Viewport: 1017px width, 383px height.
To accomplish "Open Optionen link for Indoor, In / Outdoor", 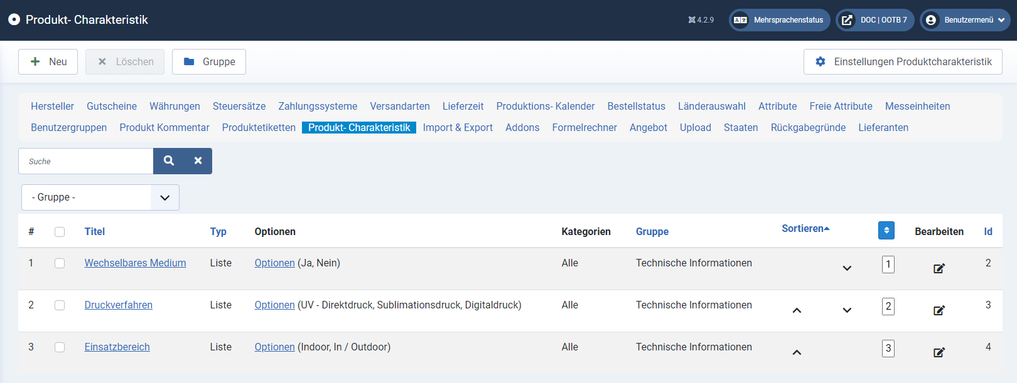I will 274,347.
